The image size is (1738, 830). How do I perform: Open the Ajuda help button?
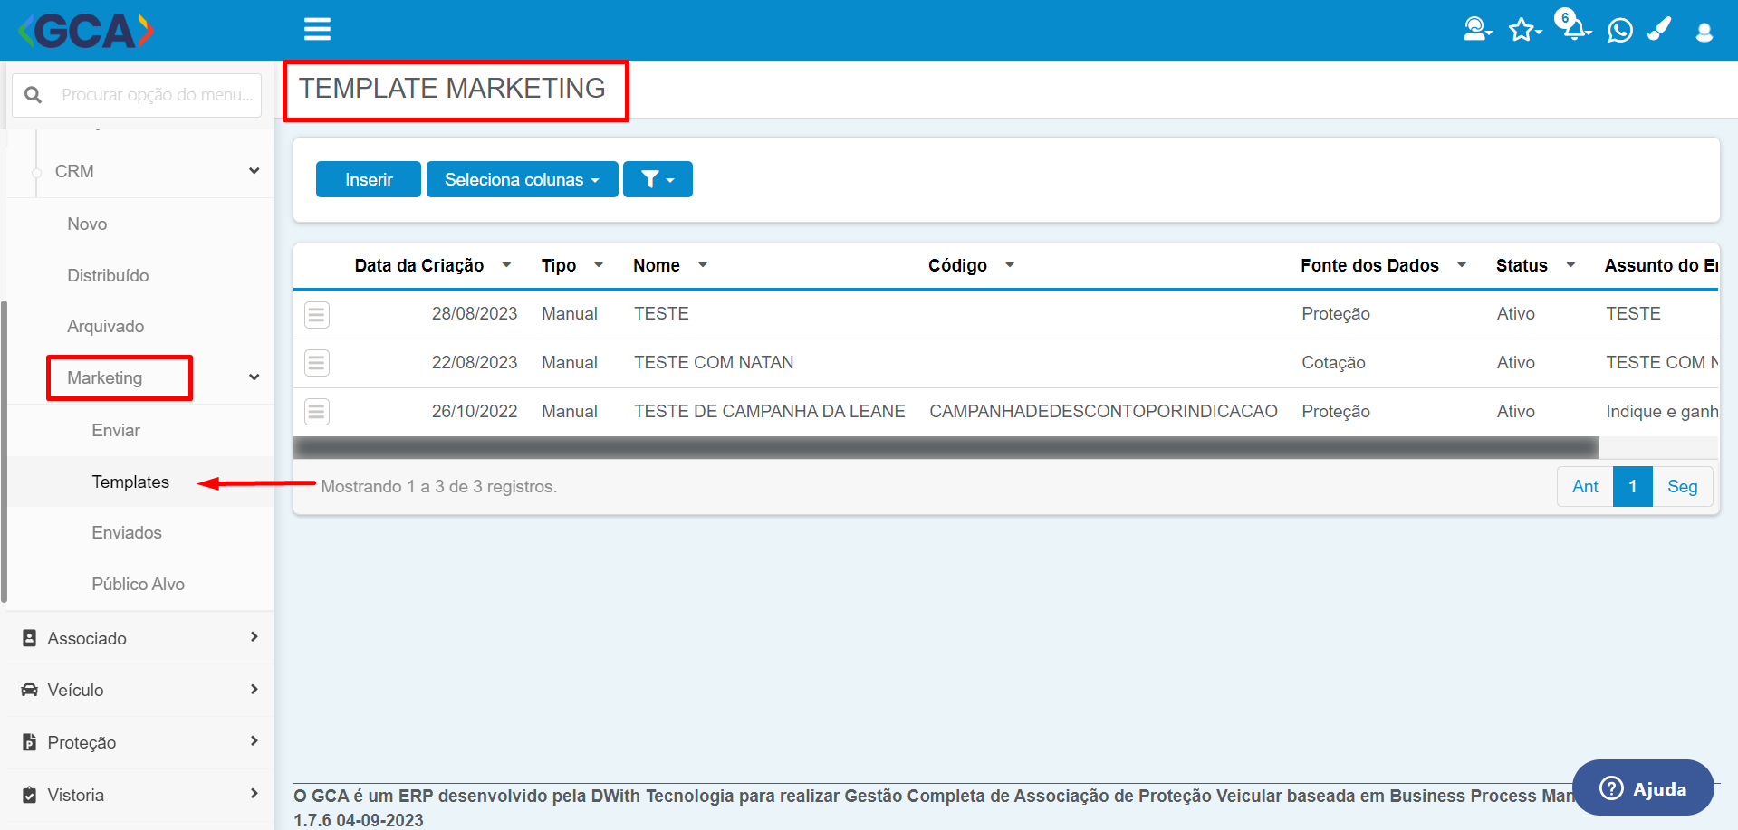click(x=1643, y=787)
